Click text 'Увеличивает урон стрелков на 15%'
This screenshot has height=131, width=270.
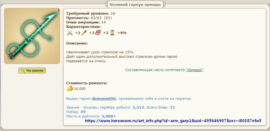coord(100,52)
